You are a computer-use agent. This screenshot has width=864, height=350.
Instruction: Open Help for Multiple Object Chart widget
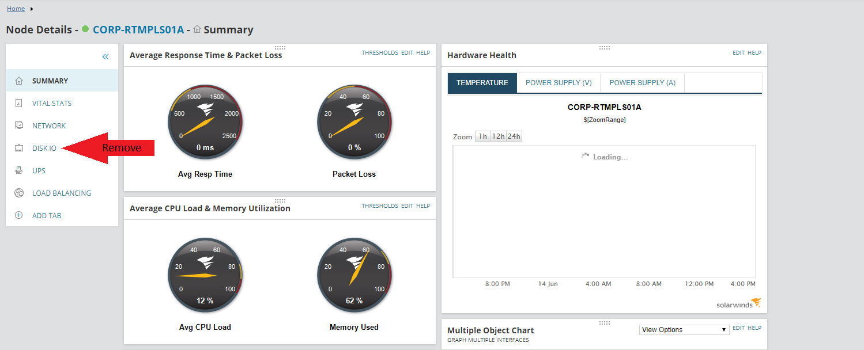pyautogui.click(x=754, y=328)
